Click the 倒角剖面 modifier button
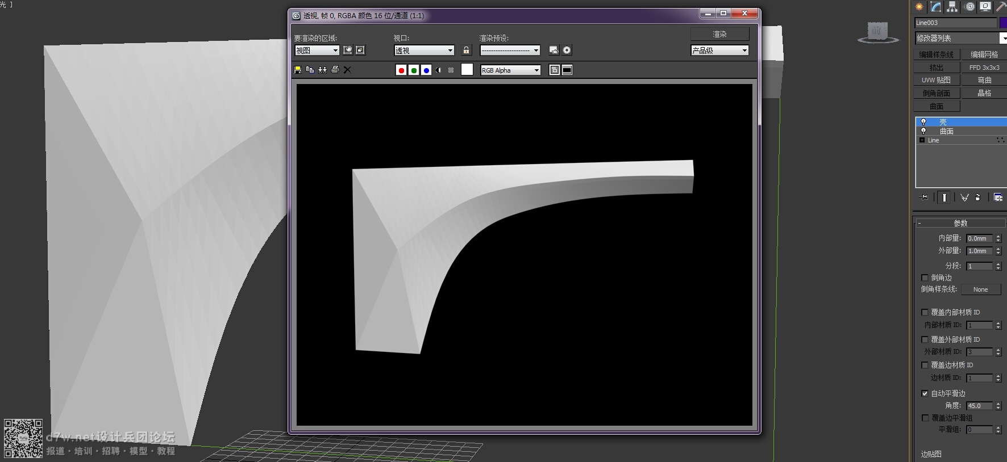This screenshot has width=1007, height=462. click(937, 93)
